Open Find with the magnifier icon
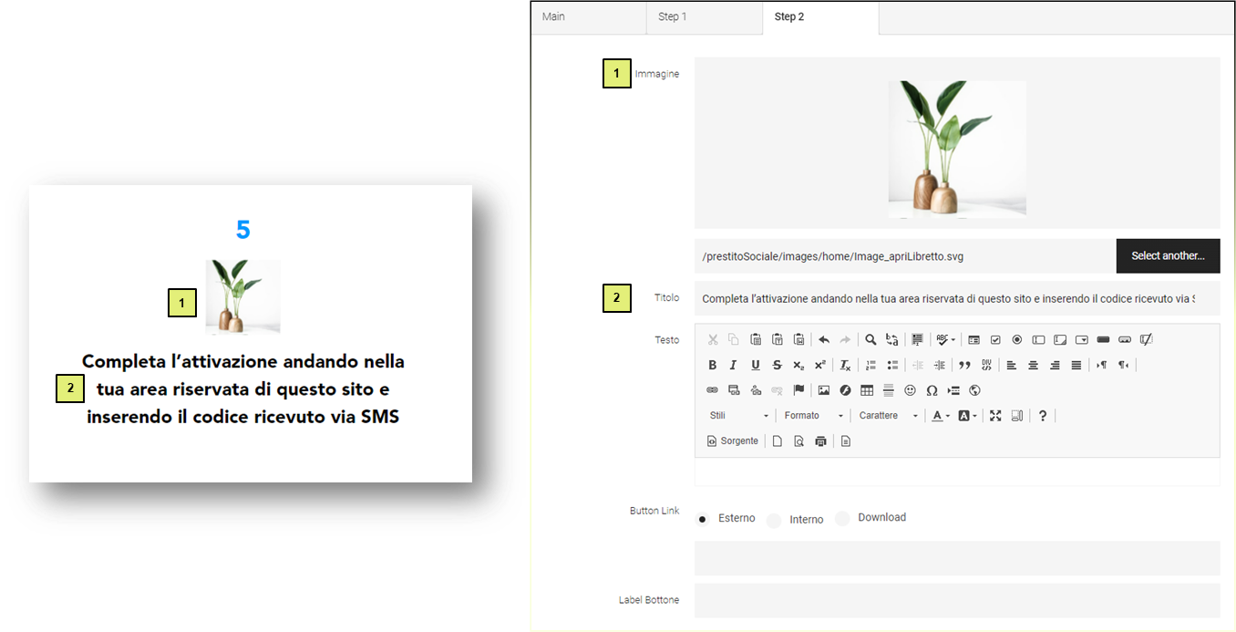 [x=870, y=339]
